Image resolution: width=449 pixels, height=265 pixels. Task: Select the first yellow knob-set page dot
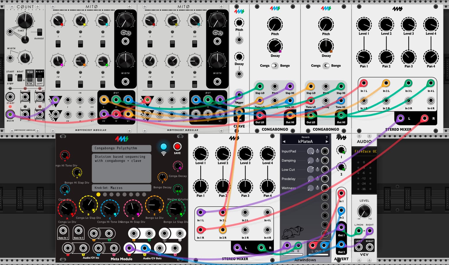tap(98, 195)
